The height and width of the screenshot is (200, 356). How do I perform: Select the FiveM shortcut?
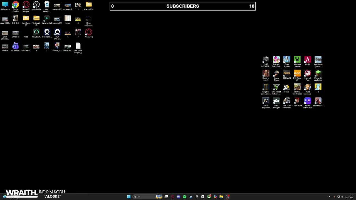click(x=308, y=61)
